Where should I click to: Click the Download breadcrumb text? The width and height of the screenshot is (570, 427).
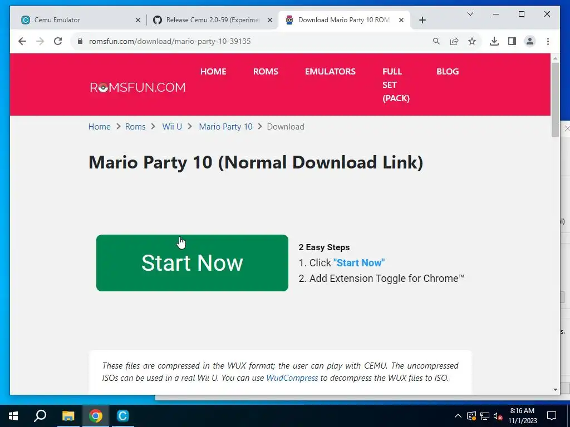pyautogui.click(x=286, y=127)
